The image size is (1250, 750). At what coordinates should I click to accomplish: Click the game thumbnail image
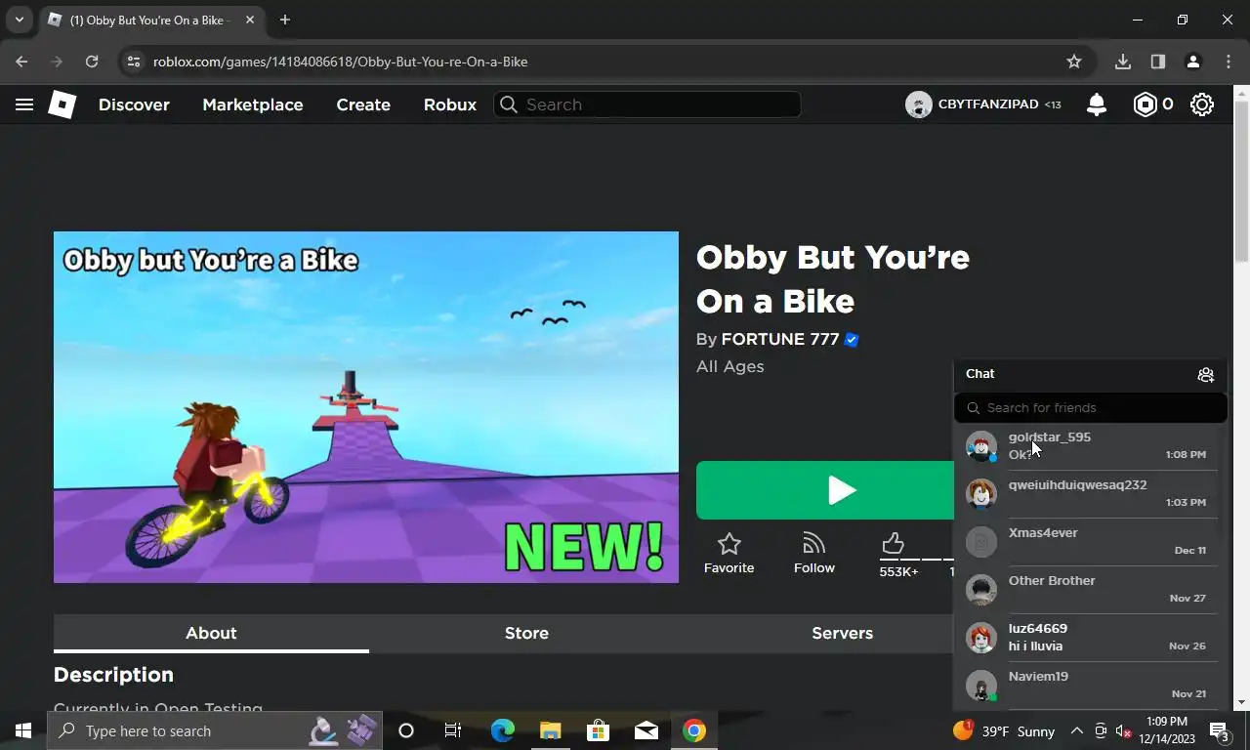[366, 407]
